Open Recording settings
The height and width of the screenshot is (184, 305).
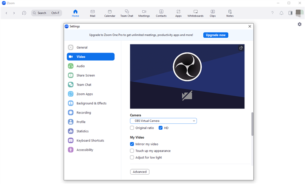click(x=91, y=112)
